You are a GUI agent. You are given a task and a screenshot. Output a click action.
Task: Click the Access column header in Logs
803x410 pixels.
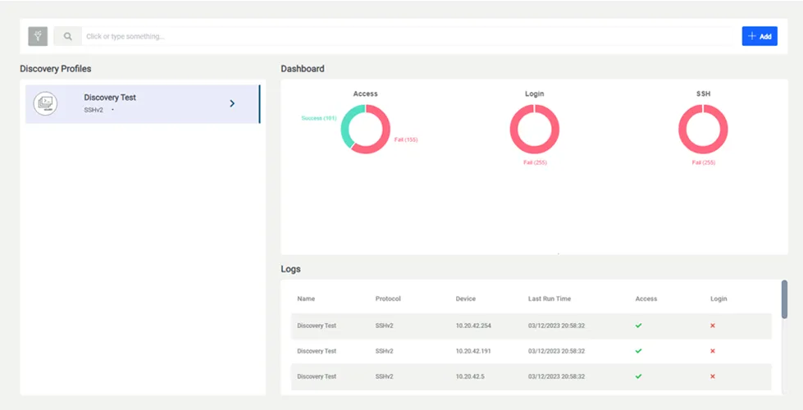[x=646, y=298]
